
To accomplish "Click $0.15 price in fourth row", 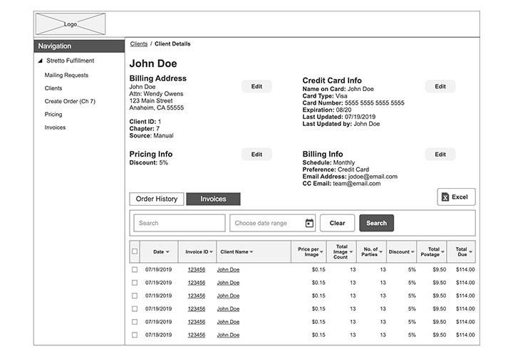I will click(x=318, y=309).
